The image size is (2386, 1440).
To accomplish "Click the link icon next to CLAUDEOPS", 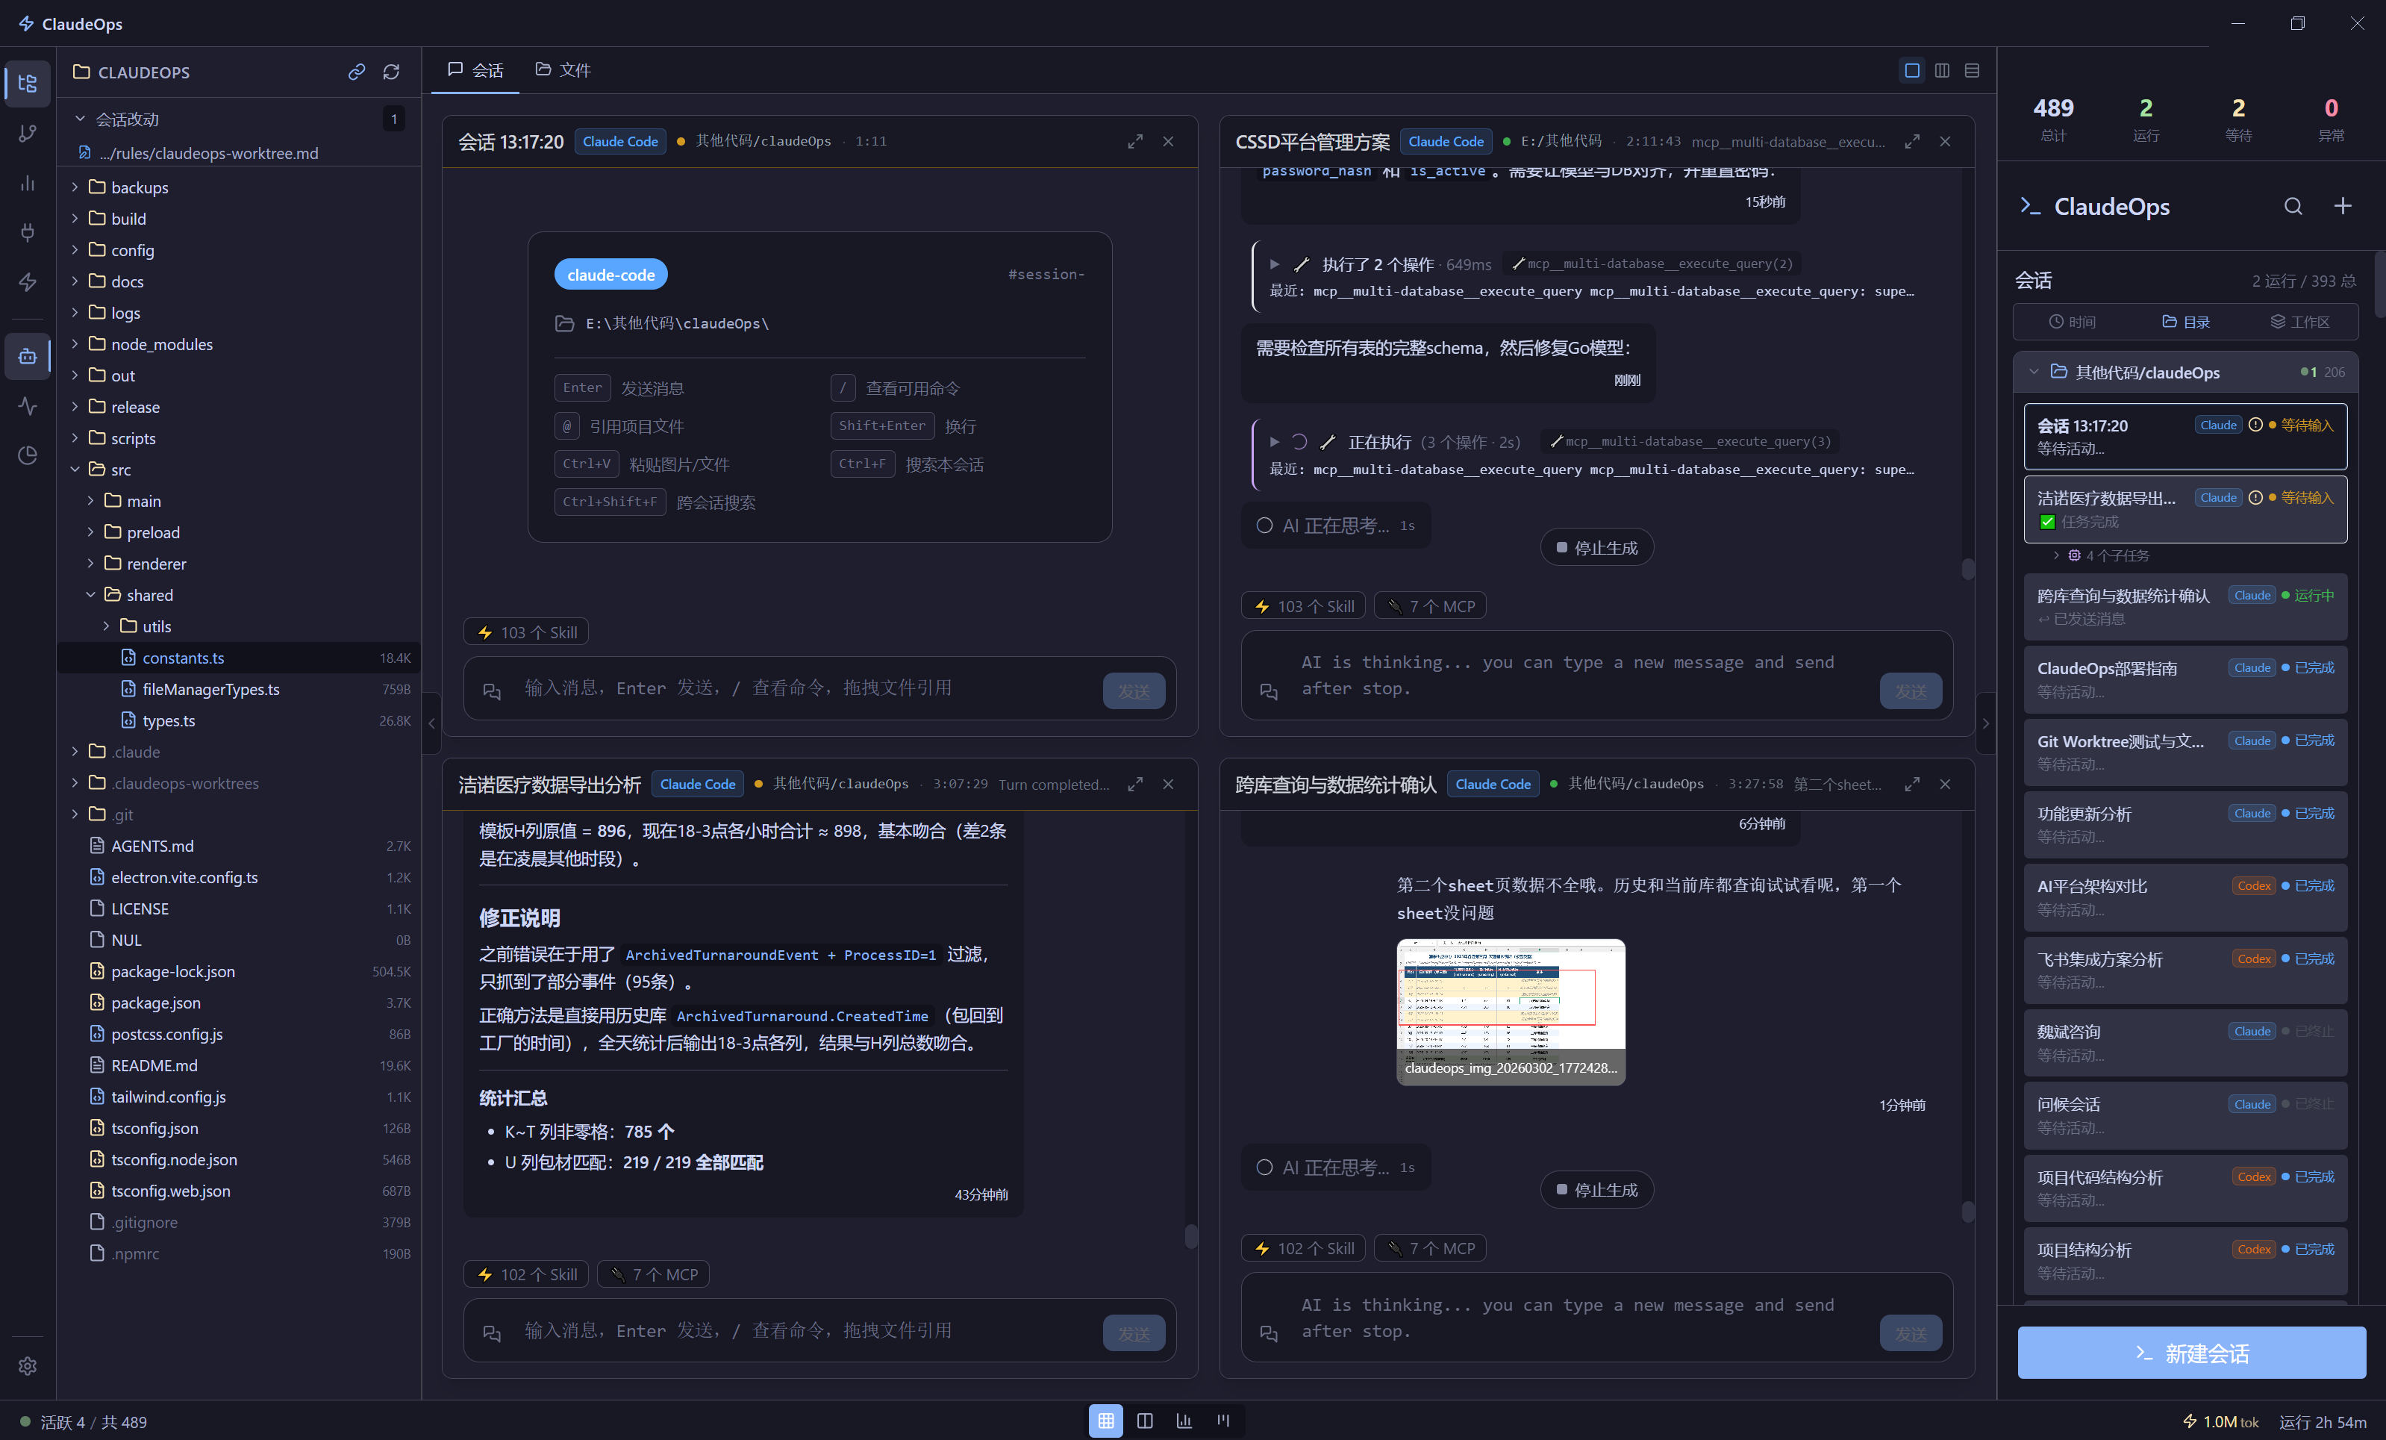I will pyautogui.click(x=356, y=72).
